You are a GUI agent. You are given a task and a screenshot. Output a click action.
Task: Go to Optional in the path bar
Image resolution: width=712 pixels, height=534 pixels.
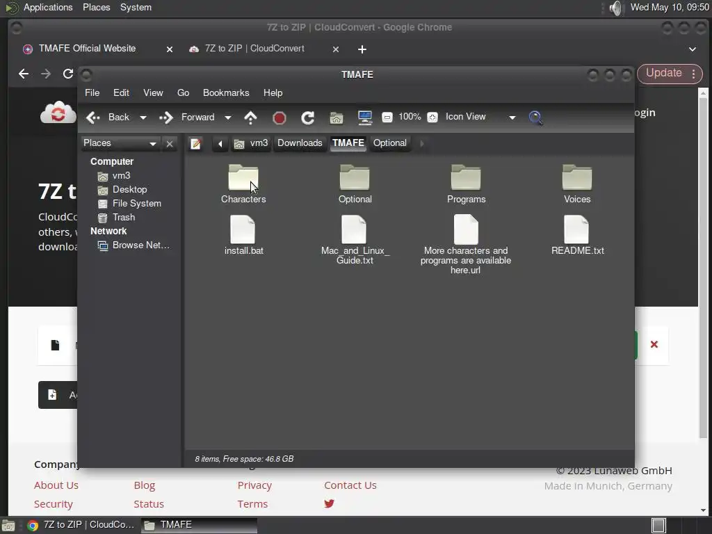pyautogui.click(x=390, y=143)
